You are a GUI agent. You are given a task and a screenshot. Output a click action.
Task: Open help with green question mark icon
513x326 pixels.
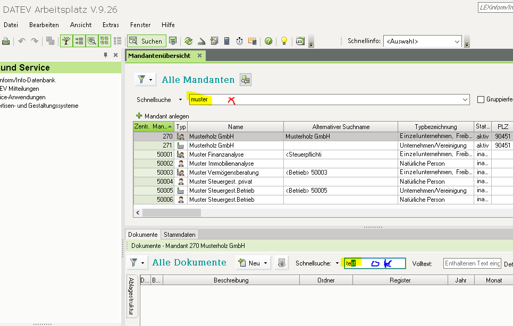point(268,41)
